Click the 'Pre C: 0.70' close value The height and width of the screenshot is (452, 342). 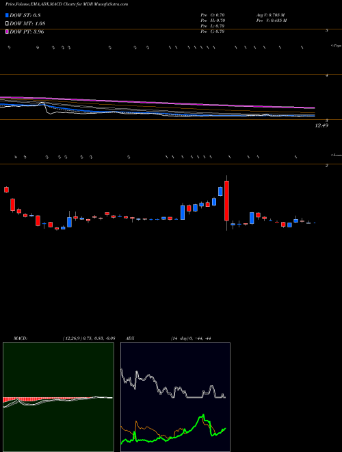tap(213, 32)
